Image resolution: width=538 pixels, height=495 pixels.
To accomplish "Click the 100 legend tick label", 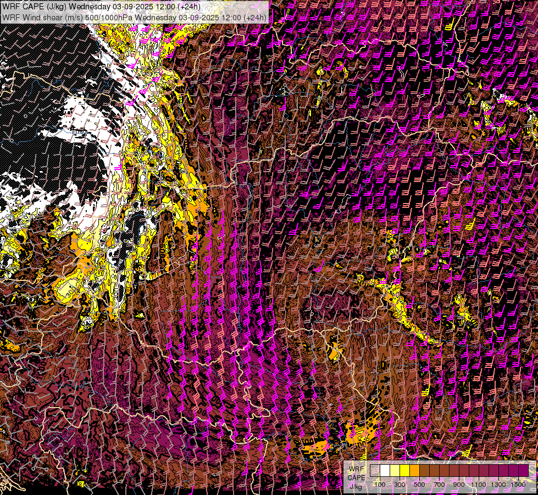I will click(x=380, y=485).
